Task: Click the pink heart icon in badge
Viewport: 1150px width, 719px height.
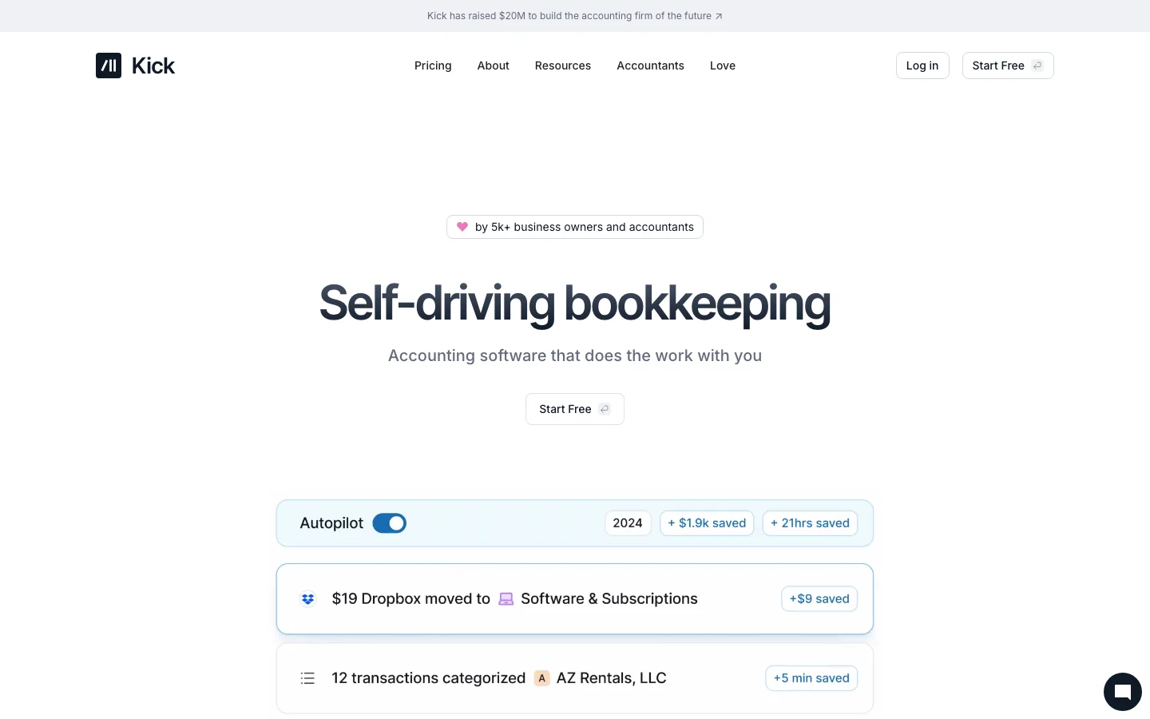Action: click(462, 227)
